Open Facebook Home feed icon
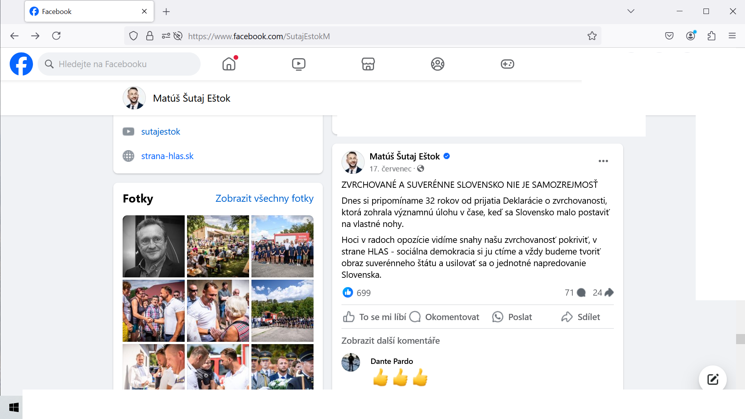 click(229, 64)
